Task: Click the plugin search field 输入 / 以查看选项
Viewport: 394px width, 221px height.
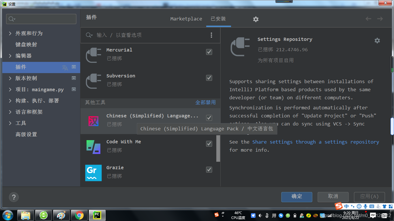Action: (x=150, y=35)
